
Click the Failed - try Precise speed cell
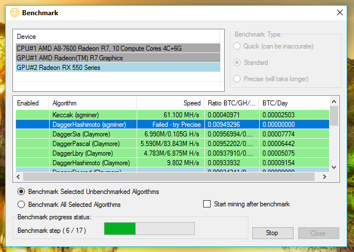click(171, 125)
